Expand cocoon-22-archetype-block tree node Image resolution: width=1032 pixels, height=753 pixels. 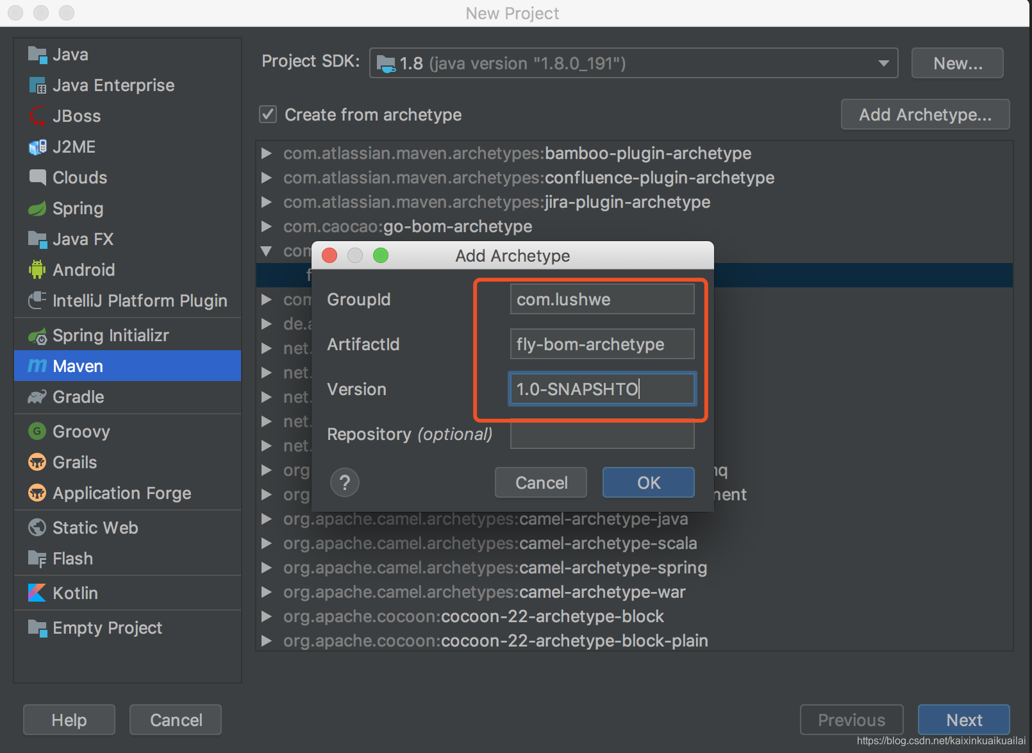pyautogui.click(x=267, y=616)
